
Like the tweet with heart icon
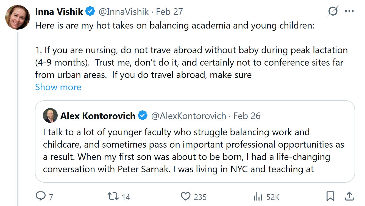click(x=186, y=196)
